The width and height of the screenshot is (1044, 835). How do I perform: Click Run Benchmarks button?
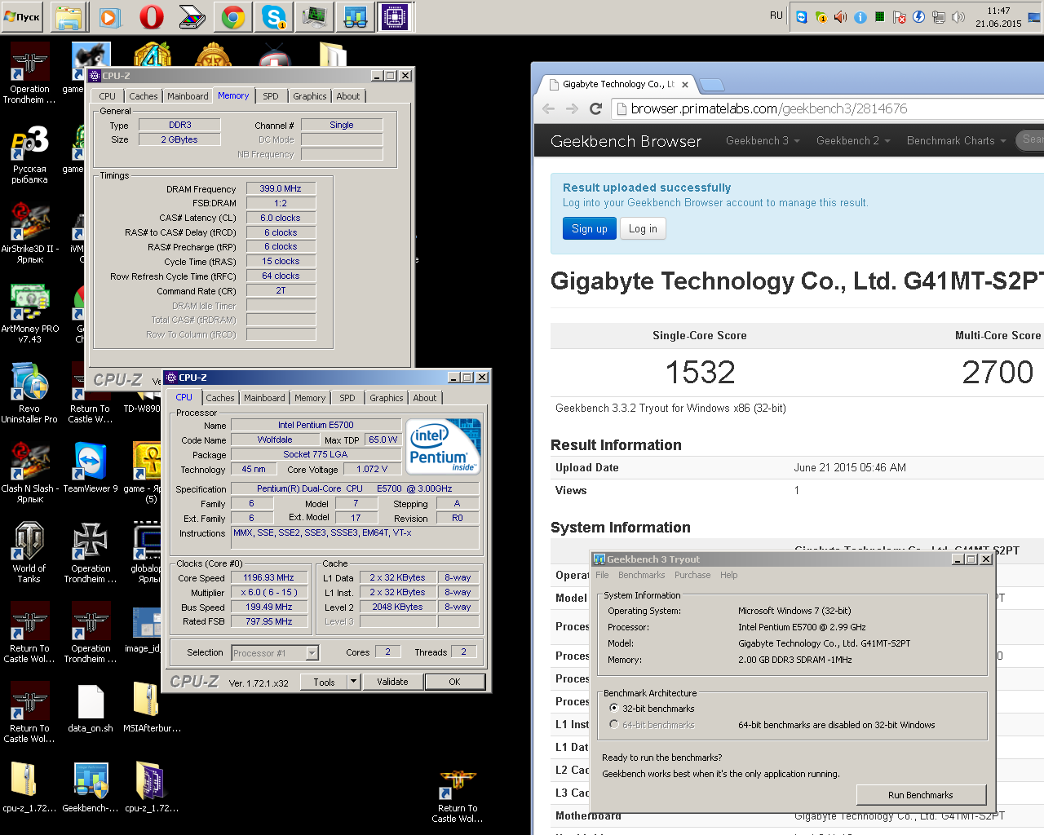point(921,795)
